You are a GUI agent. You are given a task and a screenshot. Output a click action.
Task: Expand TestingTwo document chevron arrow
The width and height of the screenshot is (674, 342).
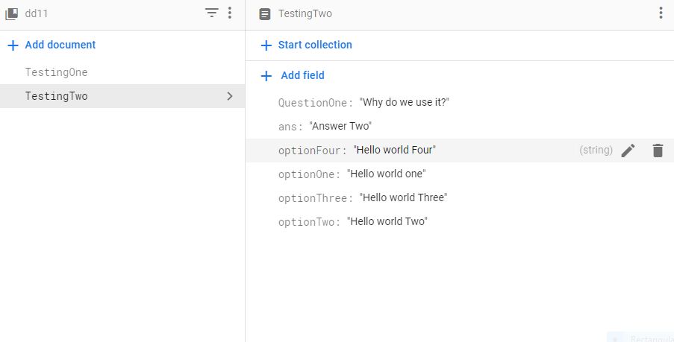click(x=230, y=96)
